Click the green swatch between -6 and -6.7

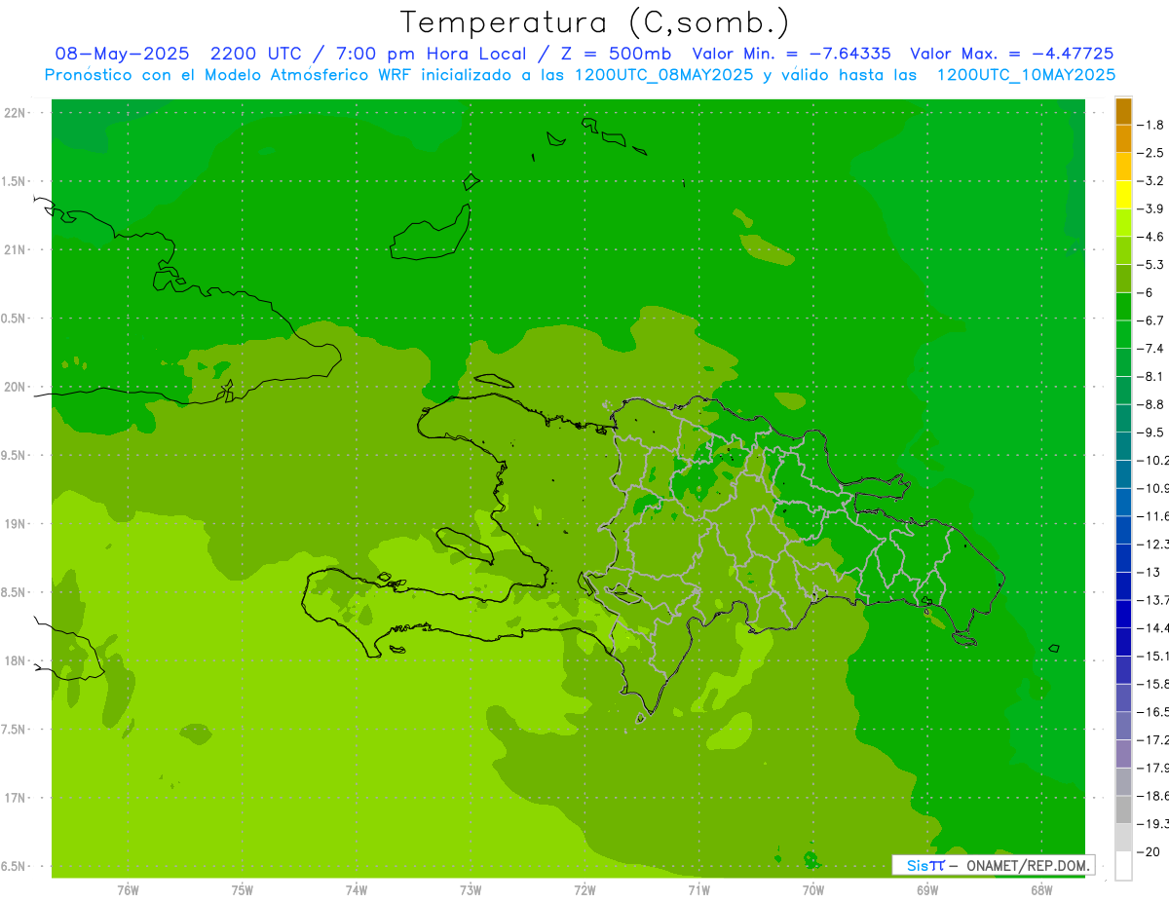(1123, 307)
